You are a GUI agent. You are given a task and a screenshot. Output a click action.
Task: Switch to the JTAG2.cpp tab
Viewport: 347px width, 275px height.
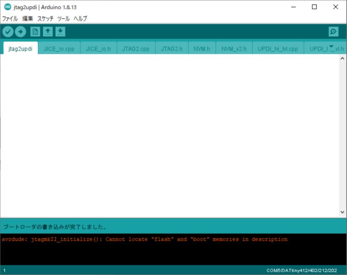tap(136, 48)
